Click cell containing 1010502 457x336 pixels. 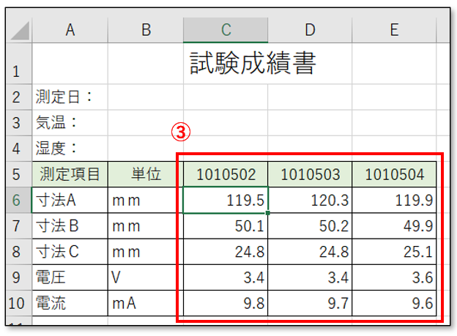[x=226, y=174]
